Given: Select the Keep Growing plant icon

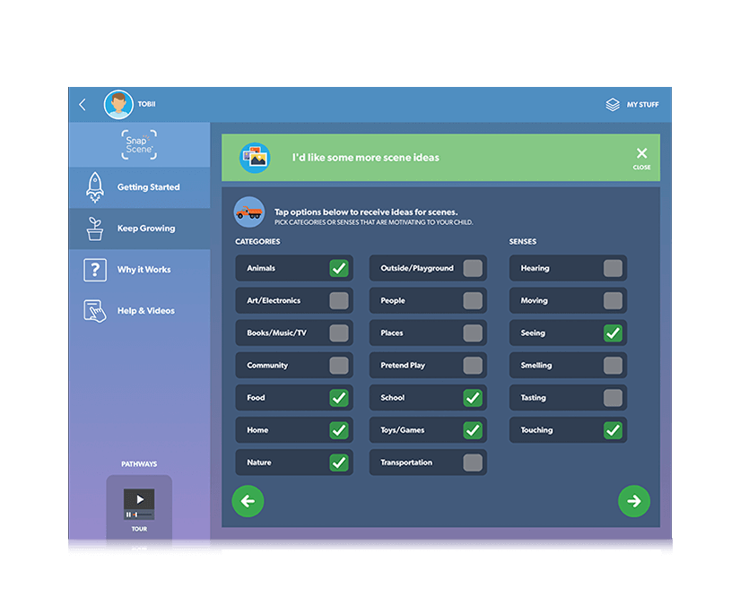Looking at the screenshot, I should (94, 229).
